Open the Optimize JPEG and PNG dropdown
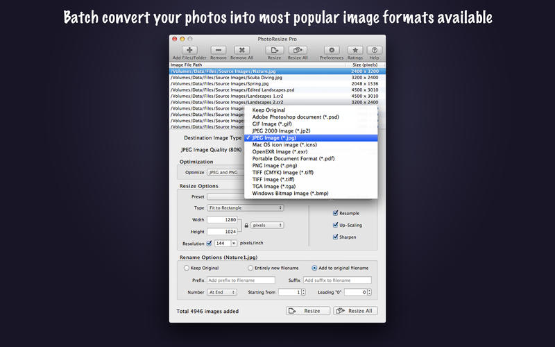 tap(226, 172)
